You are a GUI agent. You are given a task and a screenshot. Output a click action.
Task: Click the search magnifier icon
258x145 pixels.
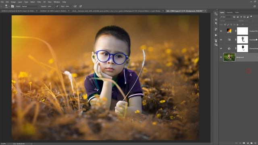(x=254, y=6)
